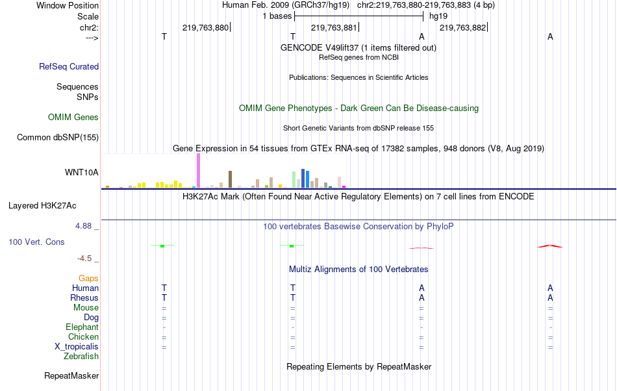Select the Elephant alignment row label

click(82, 327)
